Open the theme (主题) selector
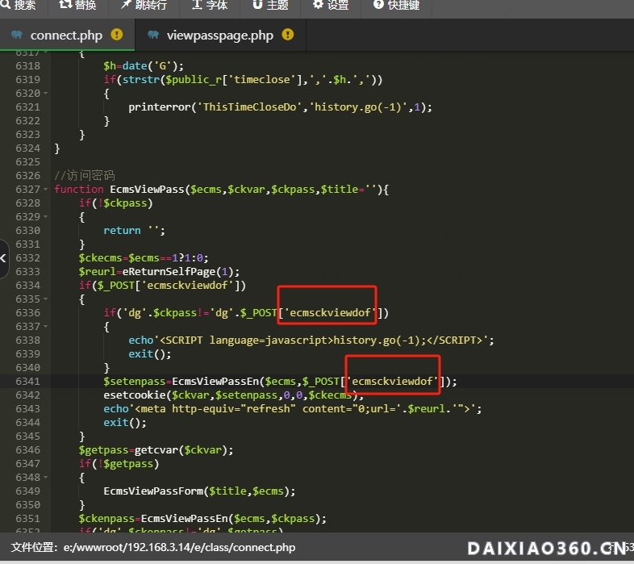 coord(269,6)
